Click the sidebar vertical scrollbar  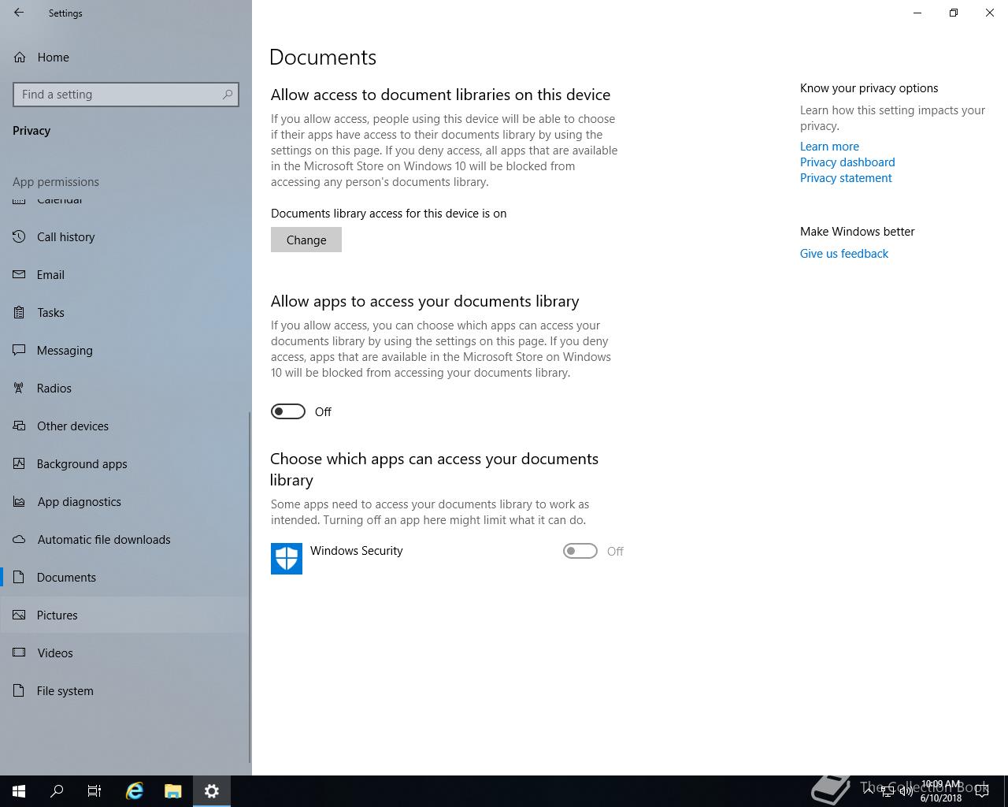pyautogui.click(x=250, y=587)
